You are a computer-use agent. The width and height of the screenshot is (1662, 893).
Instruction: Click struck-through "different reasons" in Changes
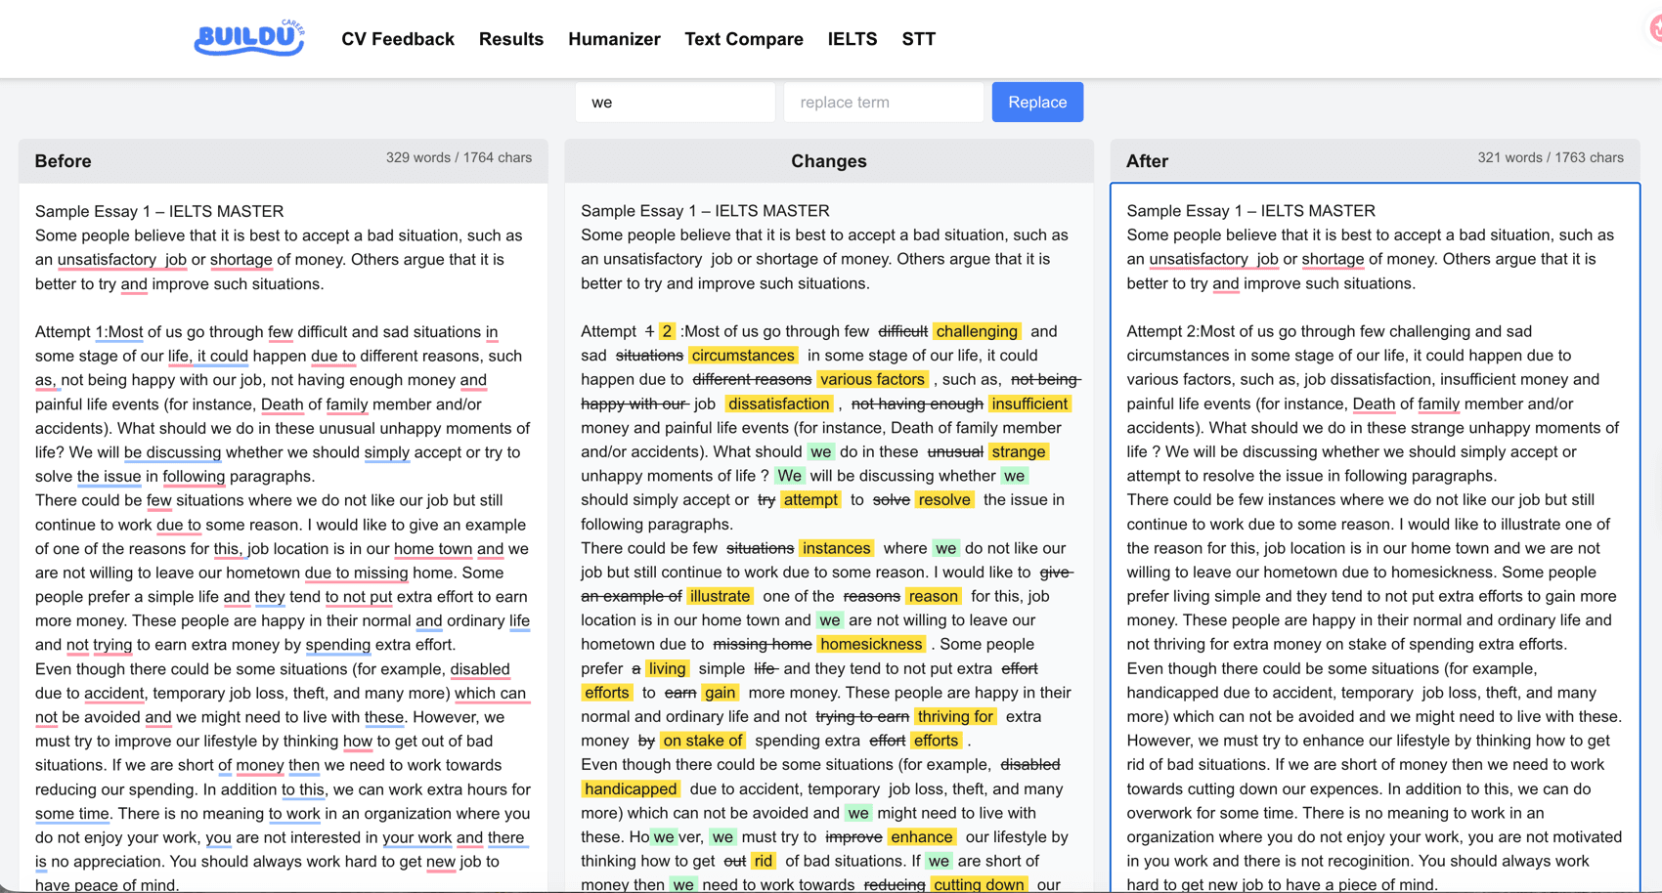point(752,379)
